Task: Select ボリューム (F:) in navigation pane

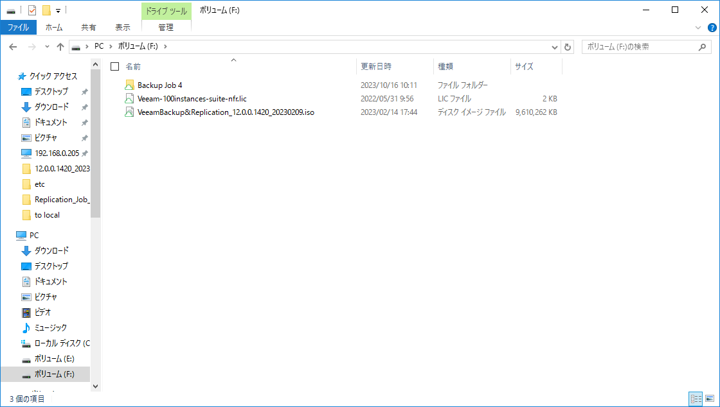Action: [x=46, y=374]
